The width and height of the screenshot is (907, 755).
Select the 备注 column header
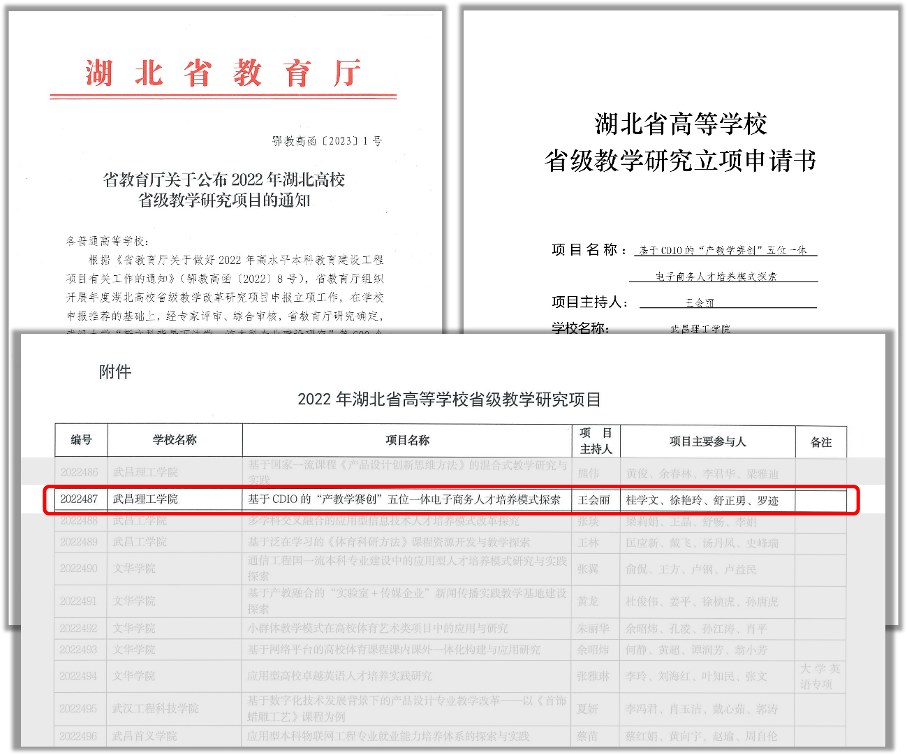click(820, 442)
